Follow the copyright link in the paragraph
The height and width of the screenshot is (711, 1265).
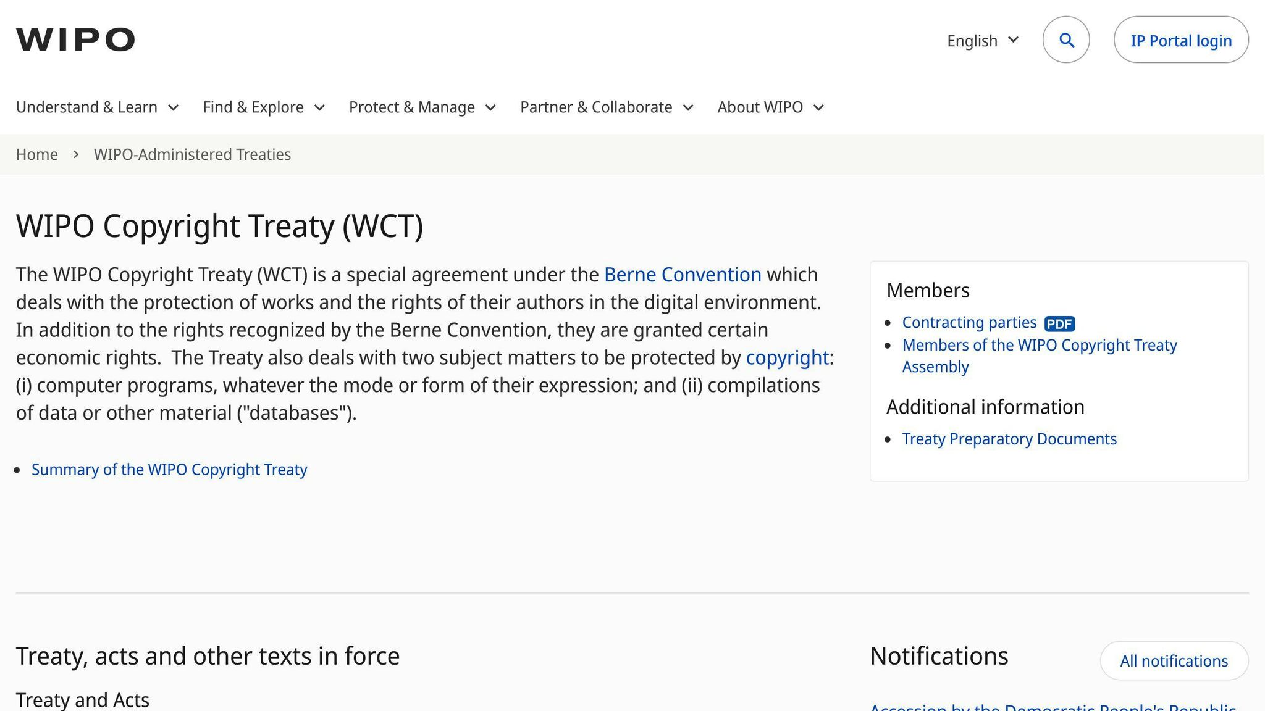[x=787, y=358]
